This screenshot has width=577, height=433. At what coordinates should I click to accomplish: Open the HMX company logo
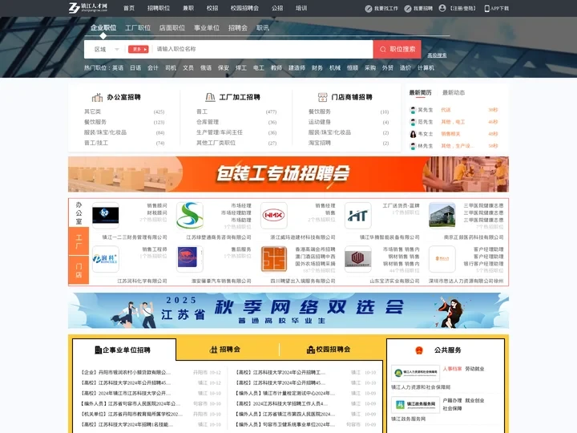coord(274,216)
